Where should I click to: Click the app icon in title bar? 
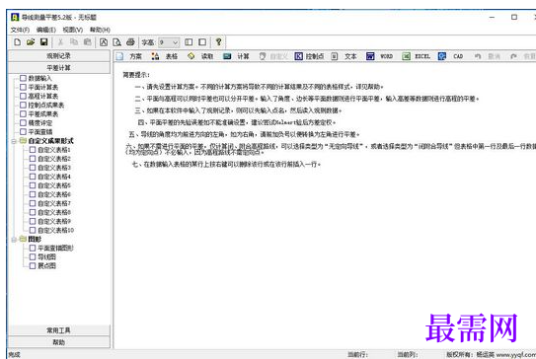click(x=15, y=17)
